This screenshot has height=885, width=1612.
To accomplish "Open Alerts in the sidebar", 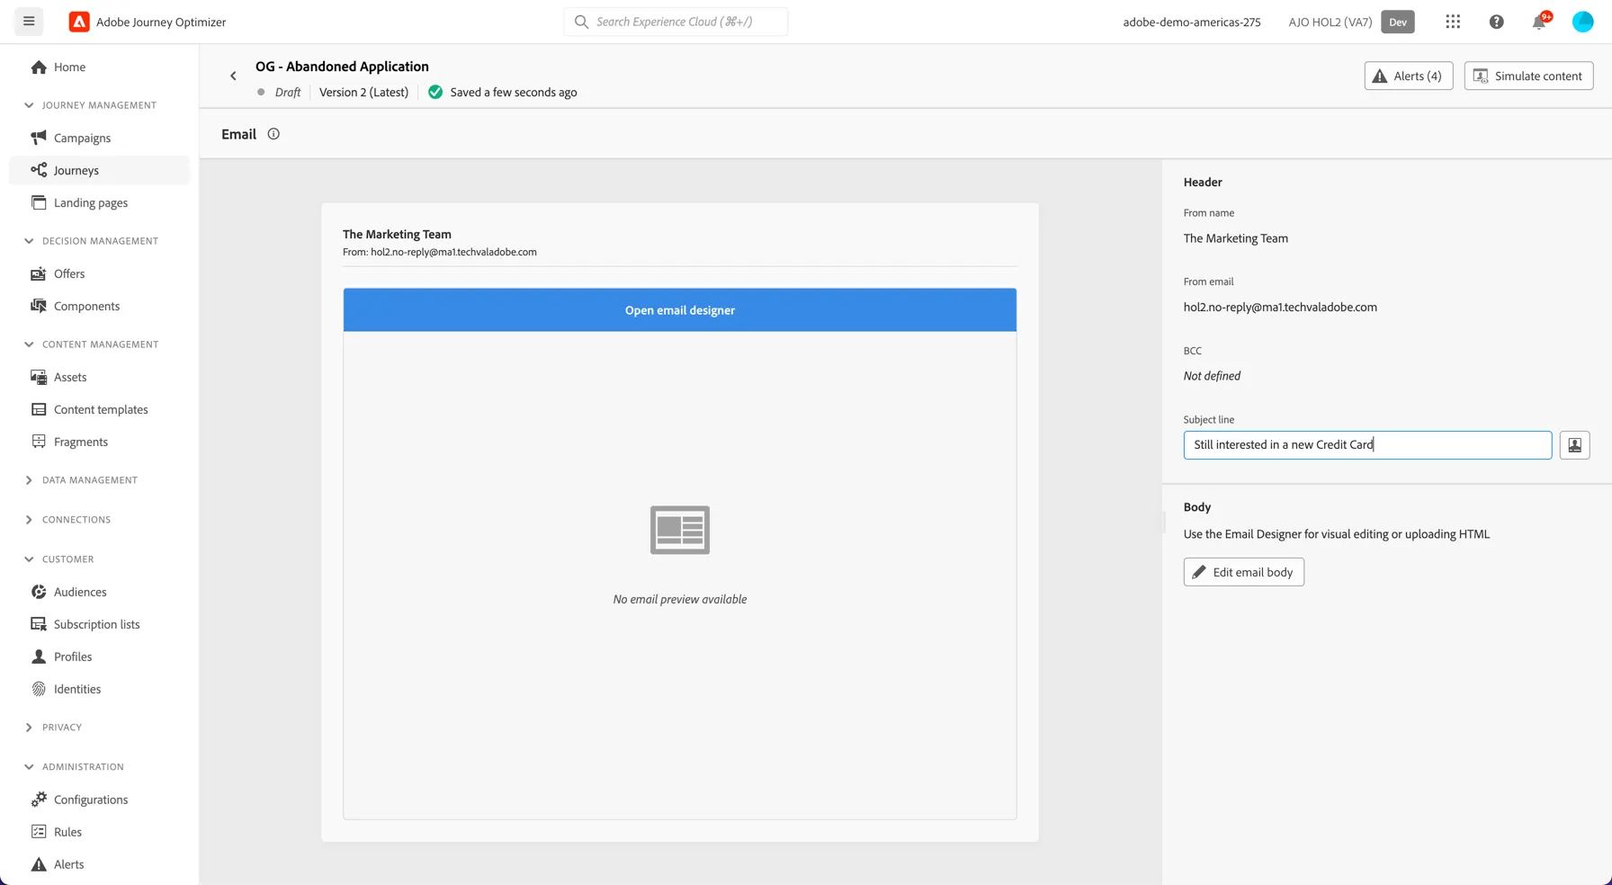I will pos(99,864).
